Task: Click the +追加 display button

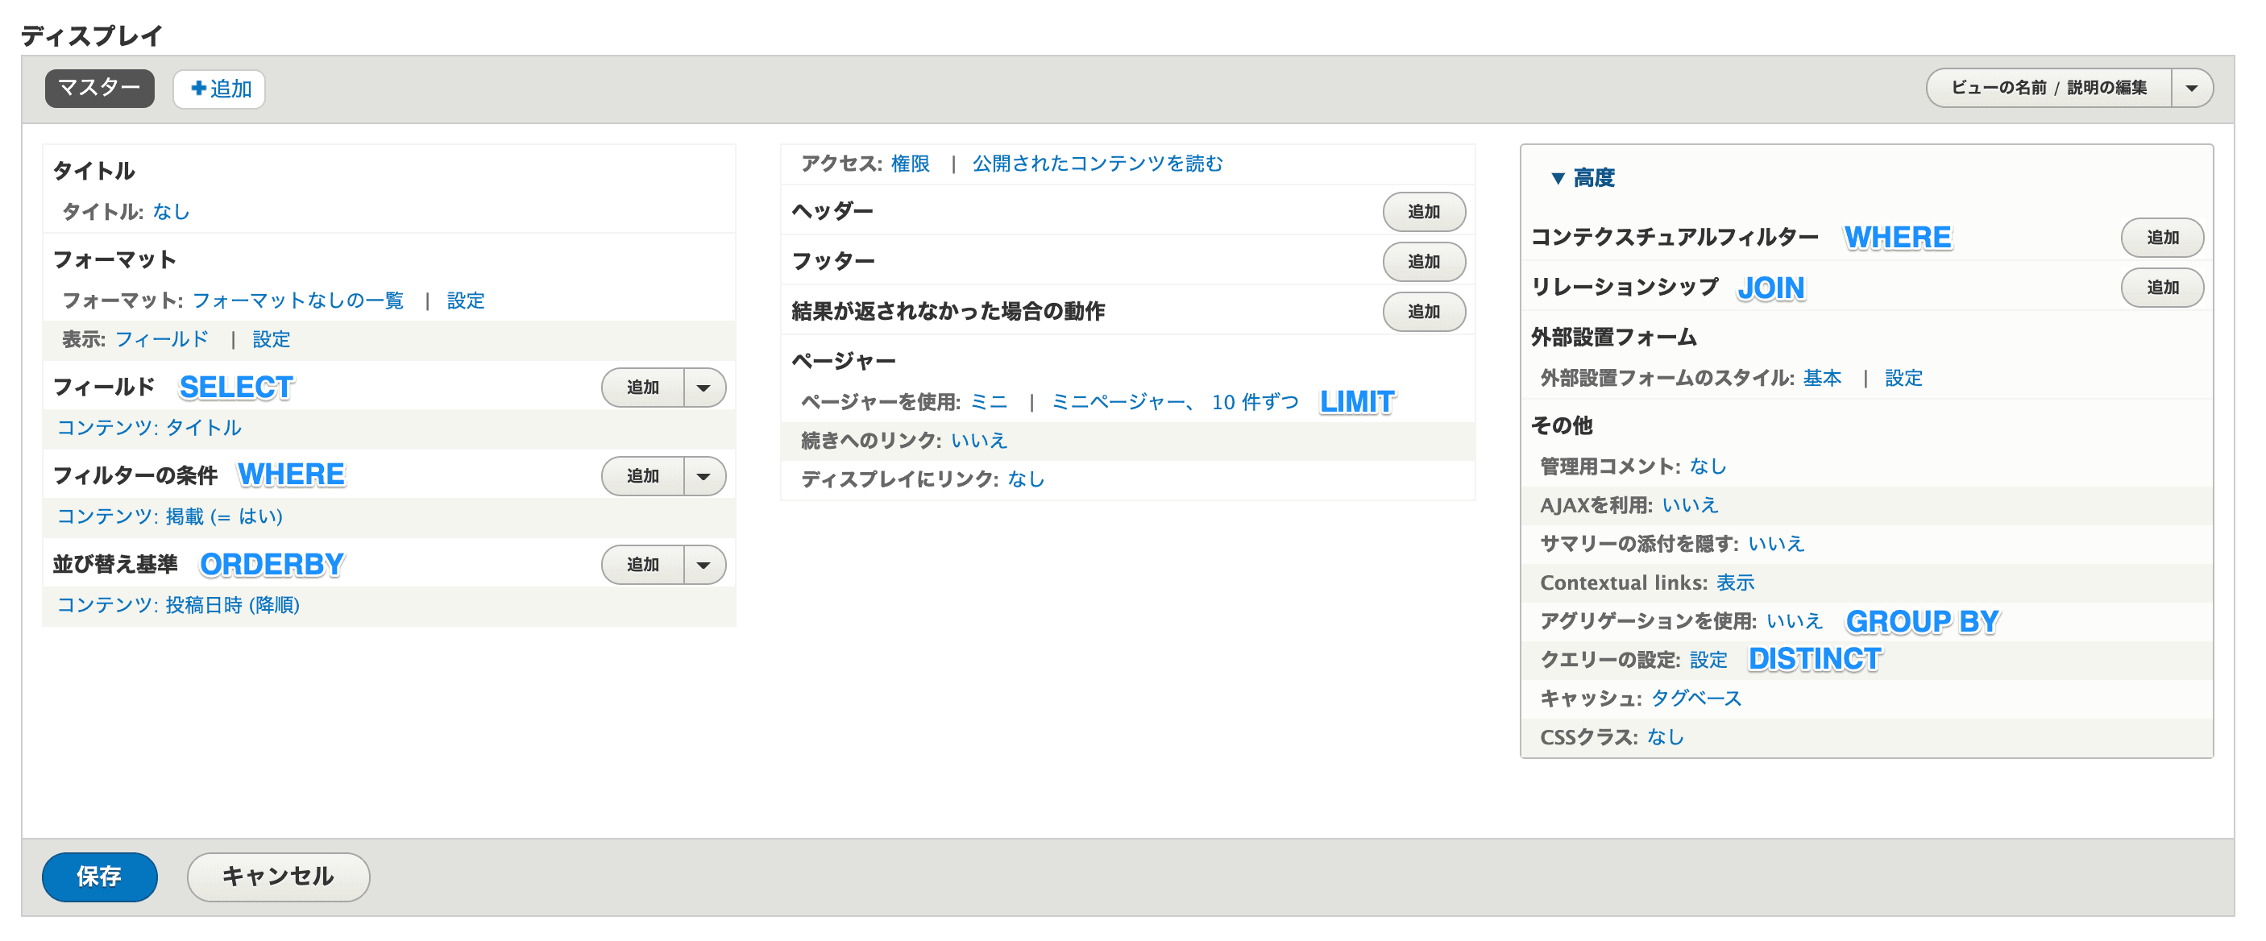Action: pyautogui.click(x=220, y=89)
